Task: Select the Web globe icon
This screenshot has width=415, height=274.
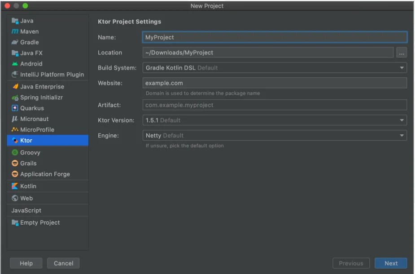Action: tap(15, 198)
